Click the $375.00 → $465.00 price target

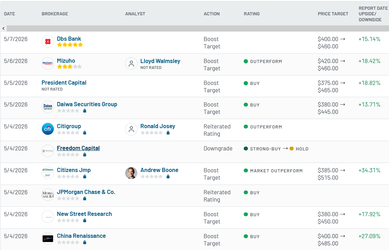(x=331, y=87)
